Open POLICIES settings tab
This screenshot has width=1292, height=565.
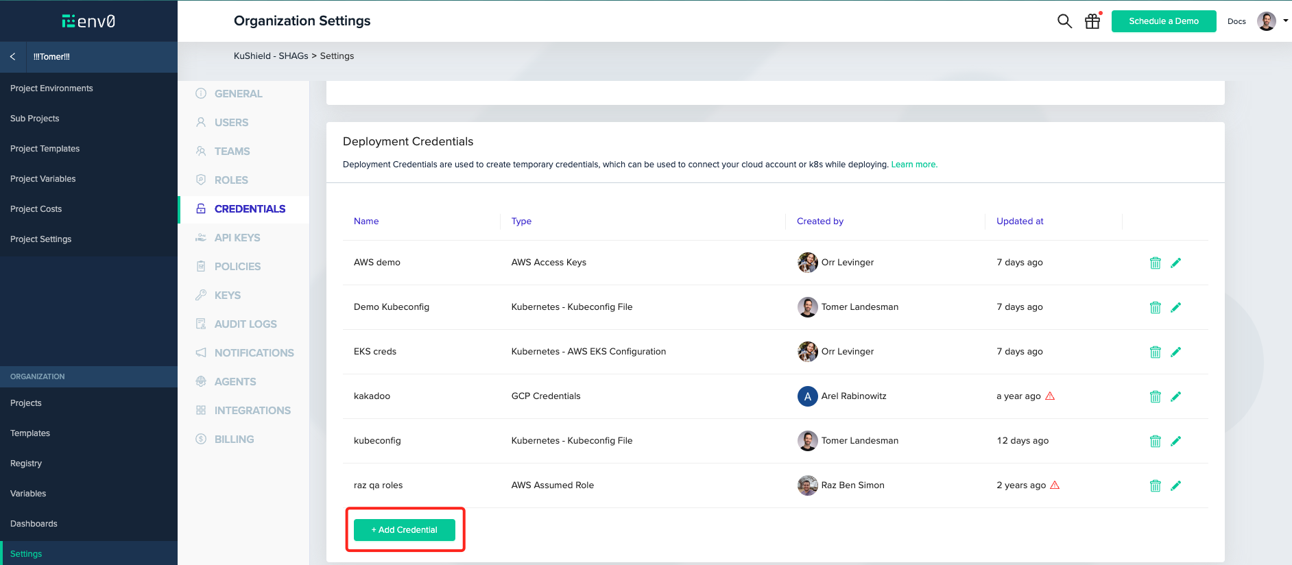click(237, 267)
